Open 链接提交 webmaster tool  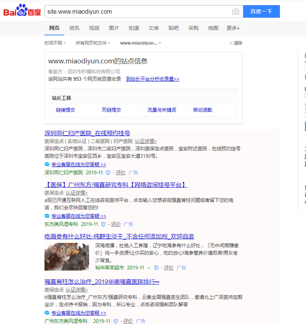[65, 110]
